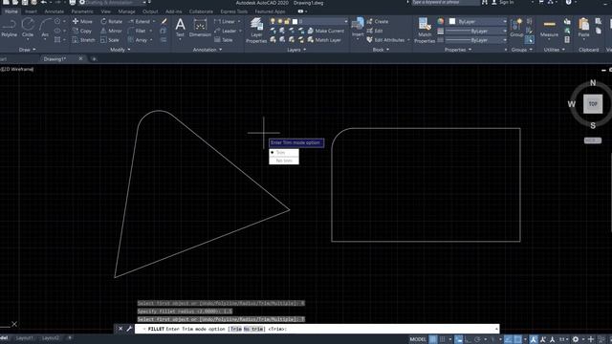This screenshot has height=344, width=612.
Task: Expand the Utilities panel
Action: coord(555,50)
